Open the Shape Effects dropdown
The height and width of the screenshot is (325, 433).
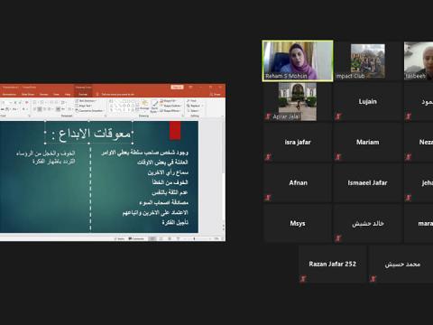tap(170, 110)
